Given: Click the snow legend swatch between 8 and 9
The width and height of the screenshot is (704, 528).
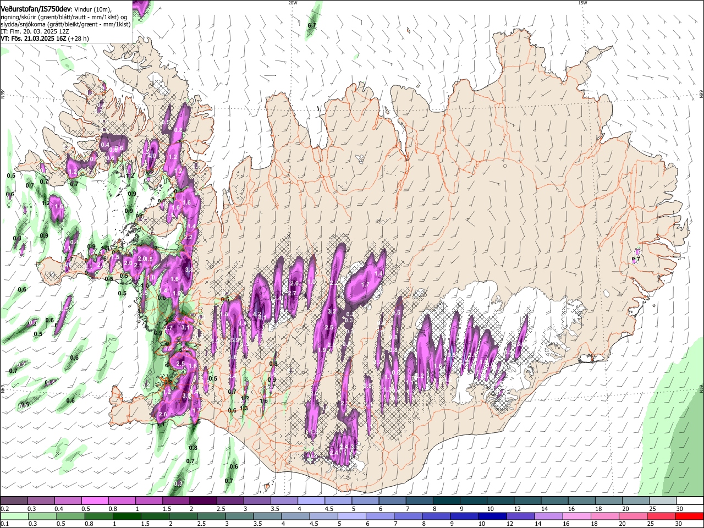Looking at the screenshot, I should point(446,501).
